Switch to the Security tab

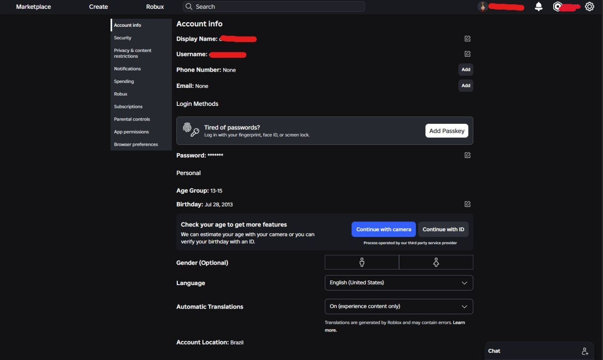coord(141,38)
